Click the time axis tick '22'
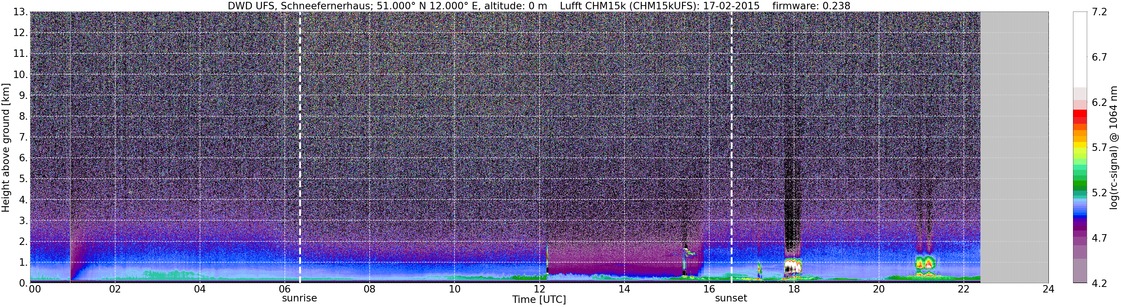The image size is (1121, 307). tap(964, 289)
